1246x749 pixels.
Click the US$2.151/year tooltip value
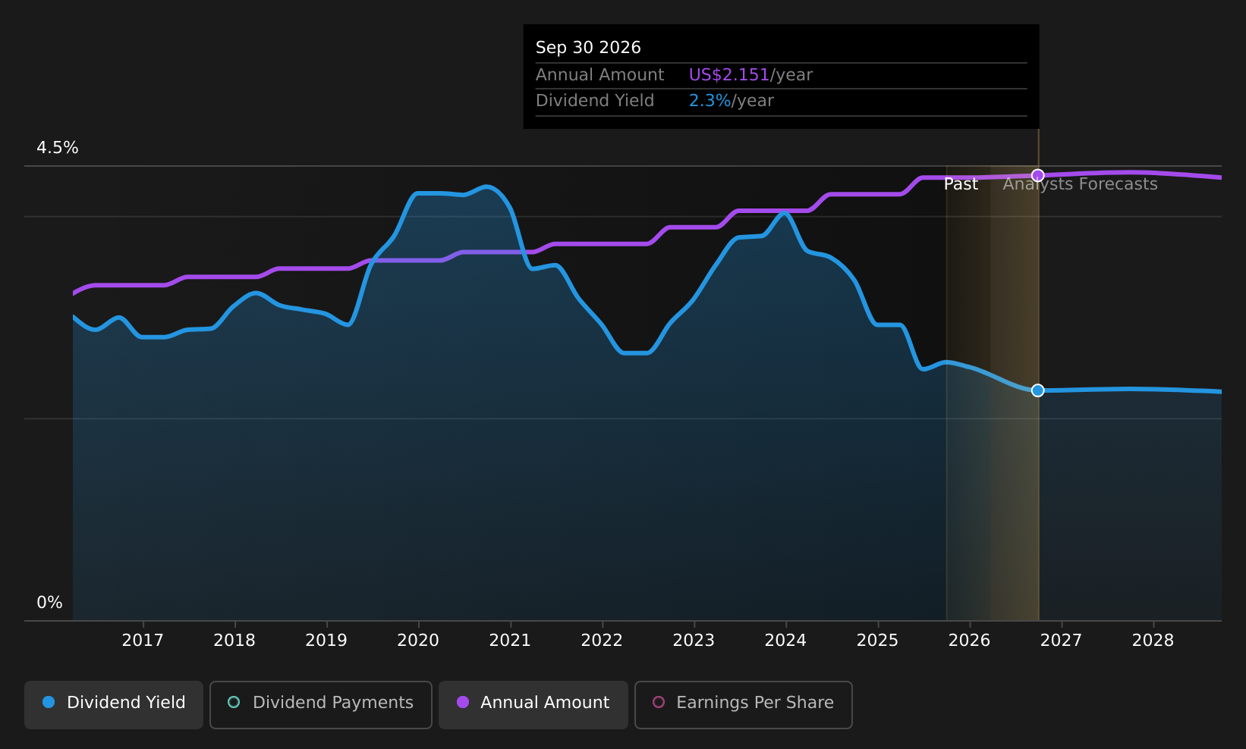click(750, 75)
